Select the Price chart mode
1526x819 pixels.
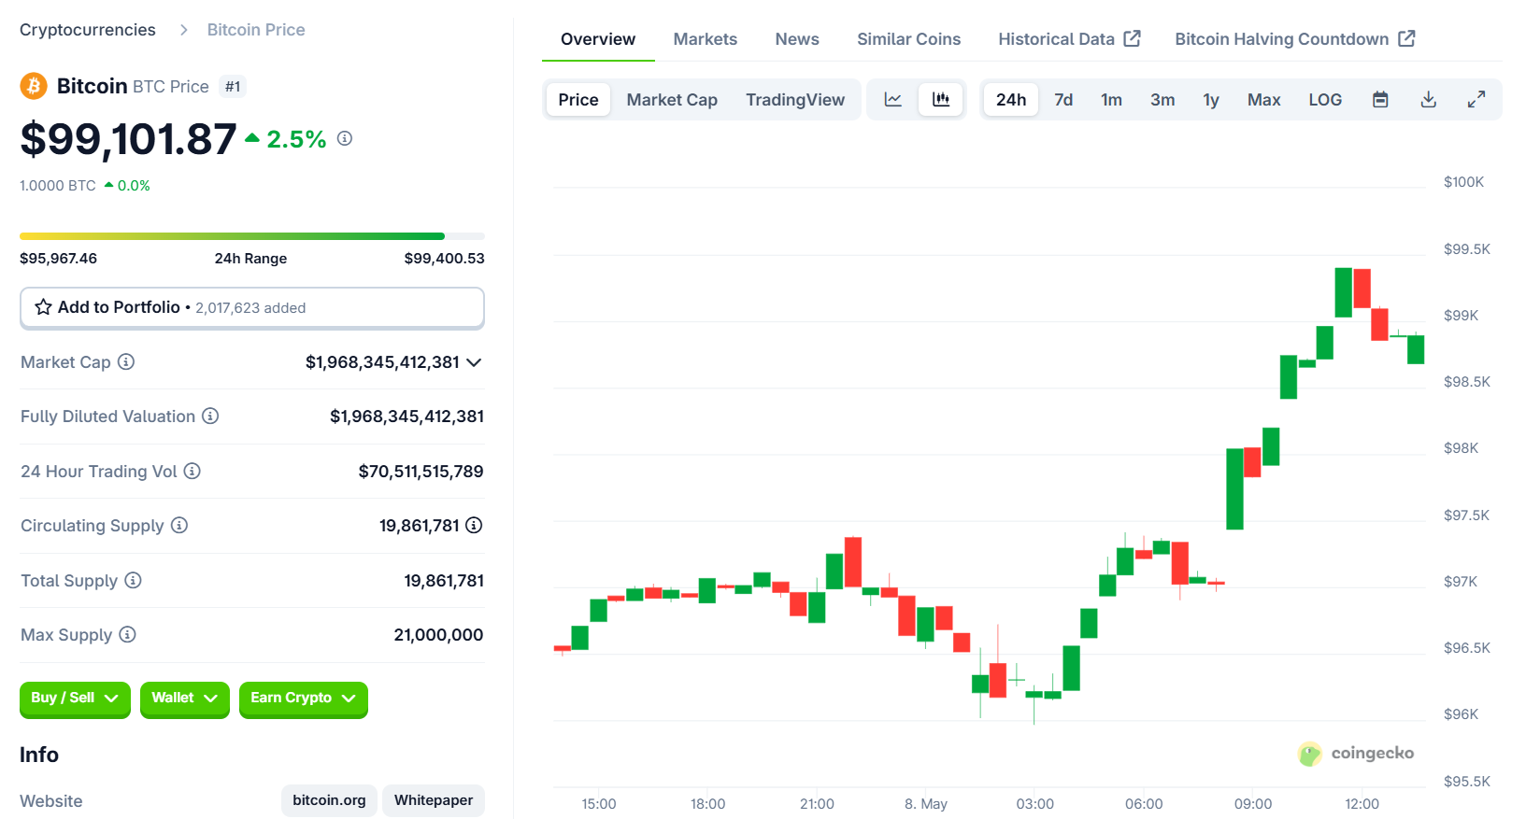click(578, 99)
